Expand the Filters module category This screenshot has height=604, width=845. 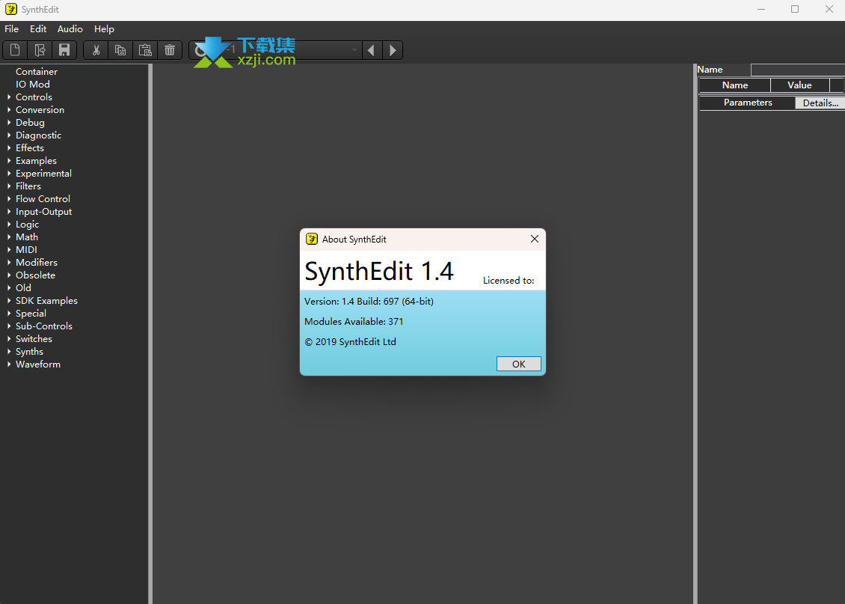point(9,186)
